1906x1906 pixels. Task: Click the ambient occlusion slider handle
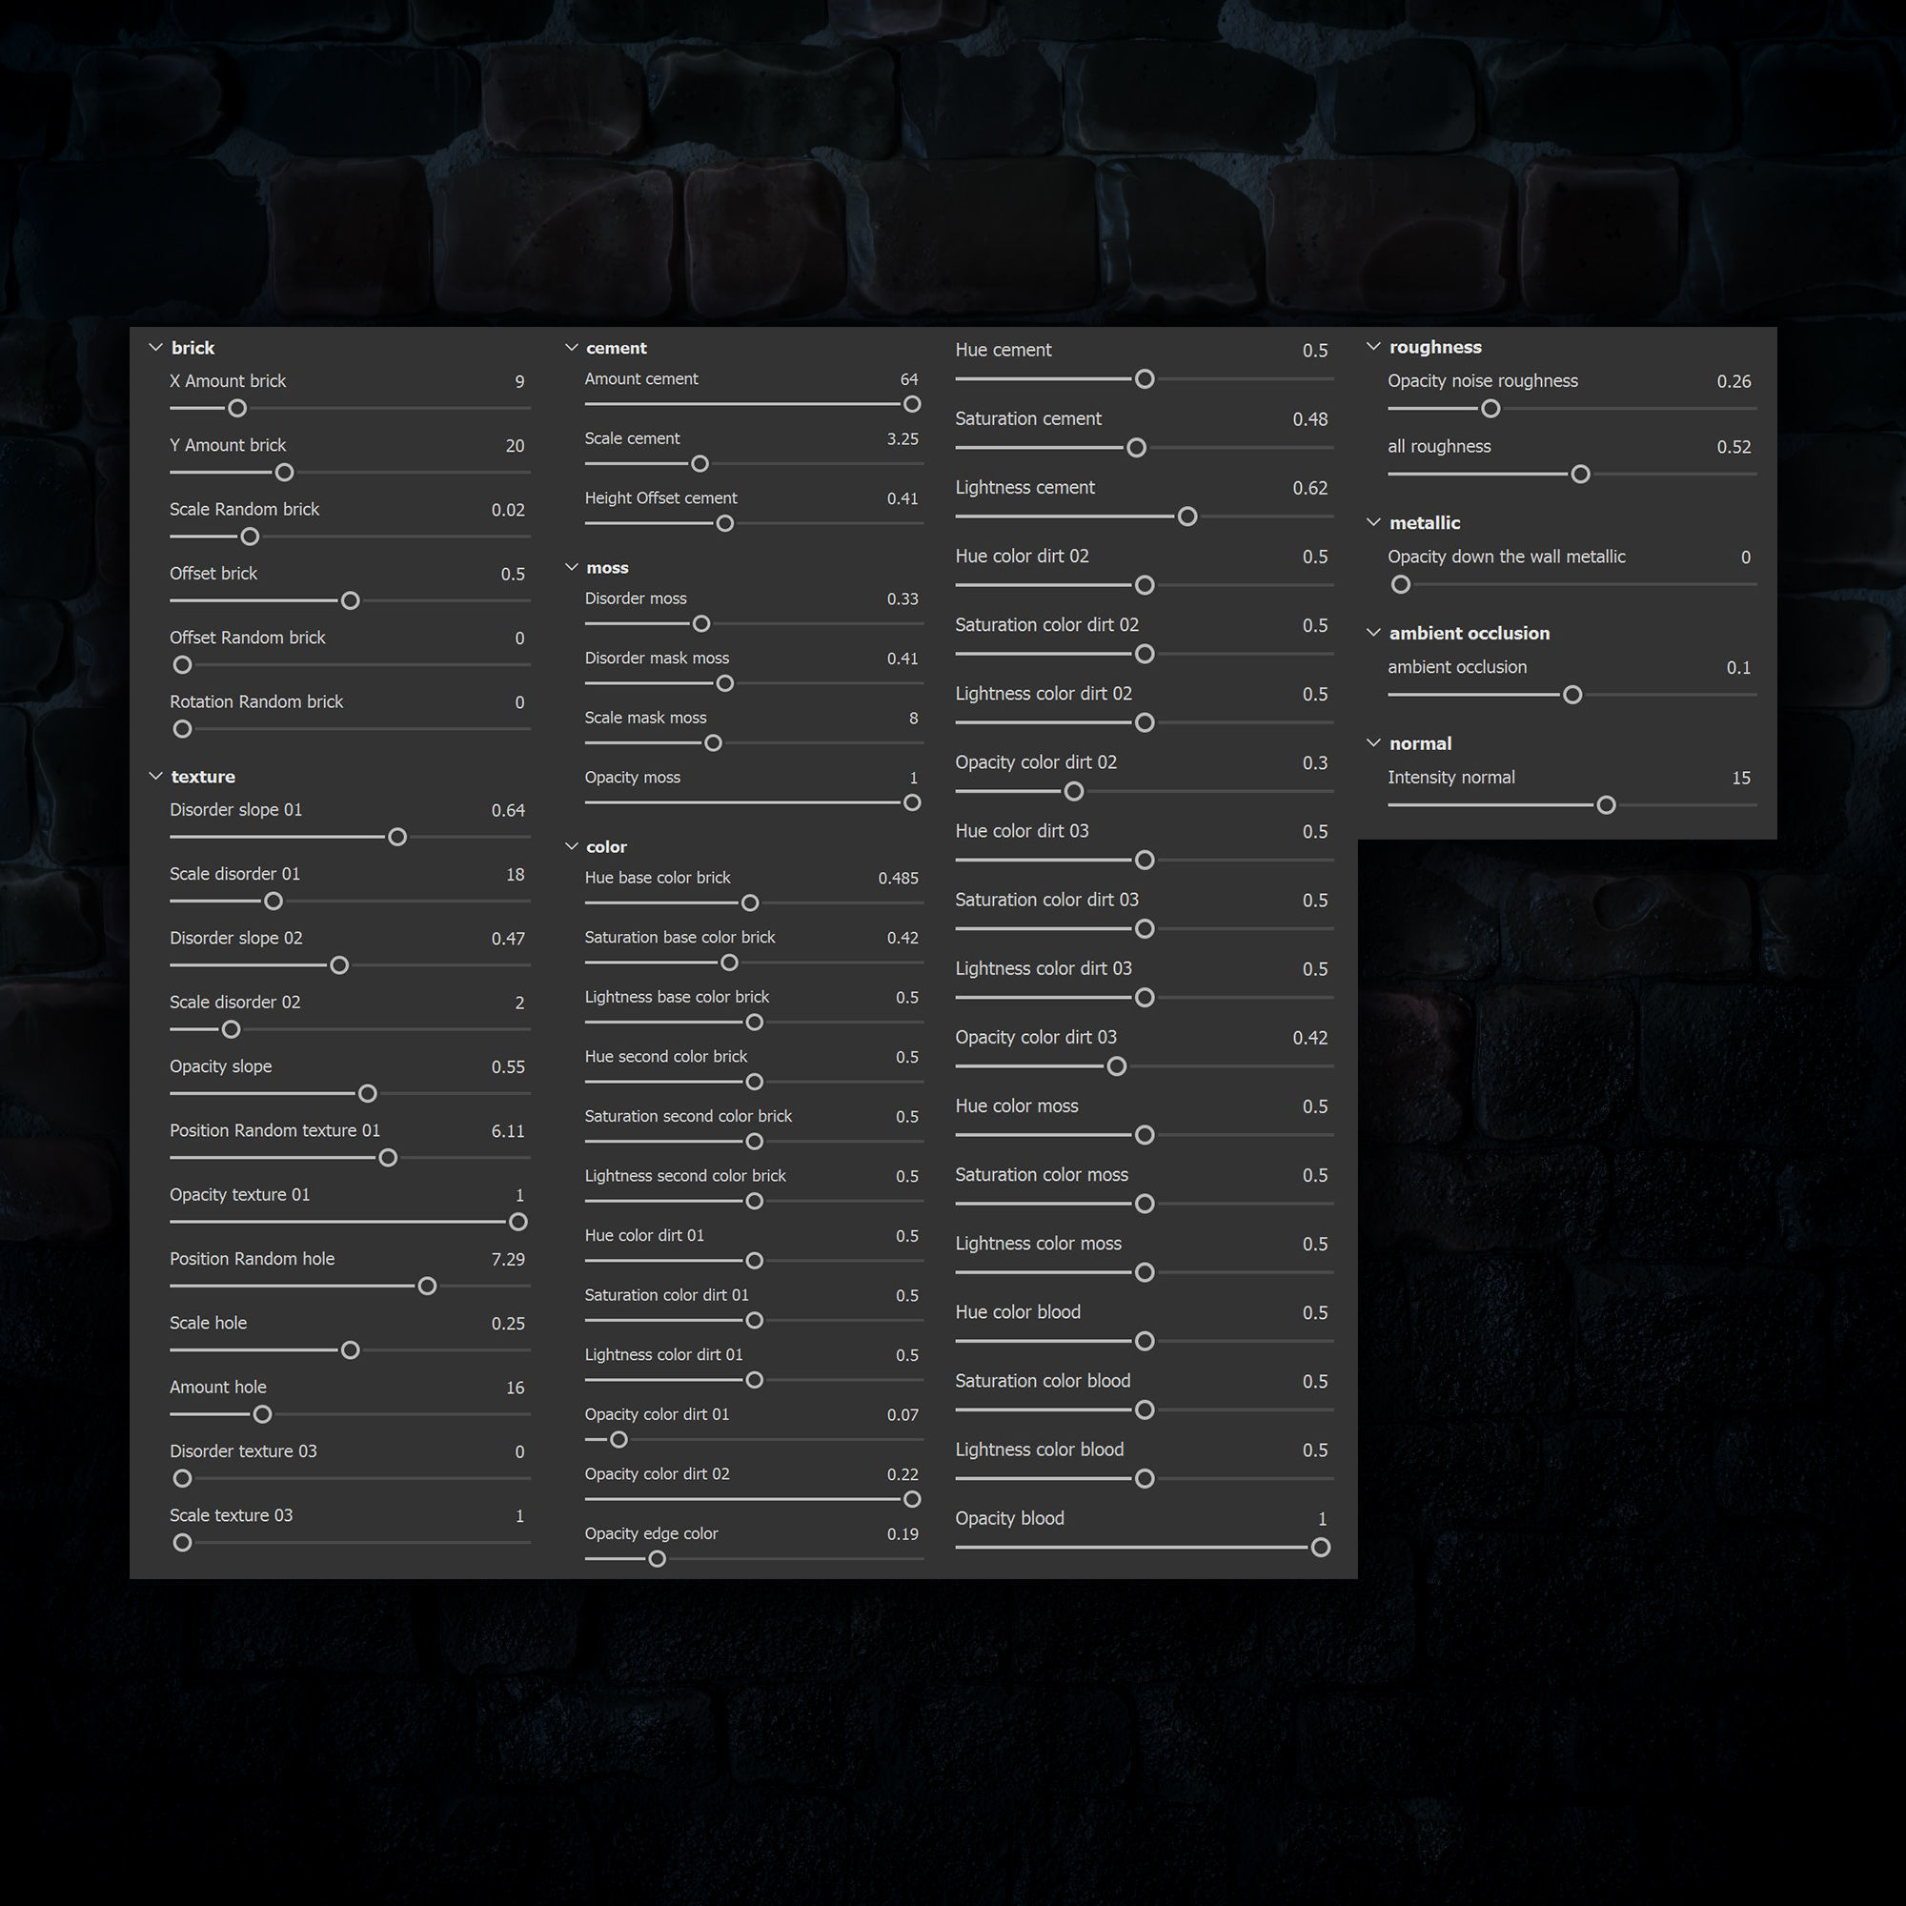point(1572,696)
